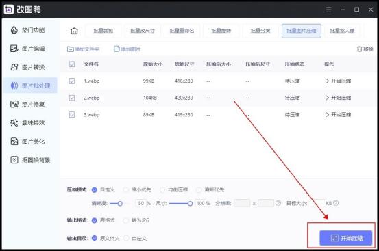Select 原文件夹 output directory radio
This screenshot has height=251, width=379.
[95, 239]
